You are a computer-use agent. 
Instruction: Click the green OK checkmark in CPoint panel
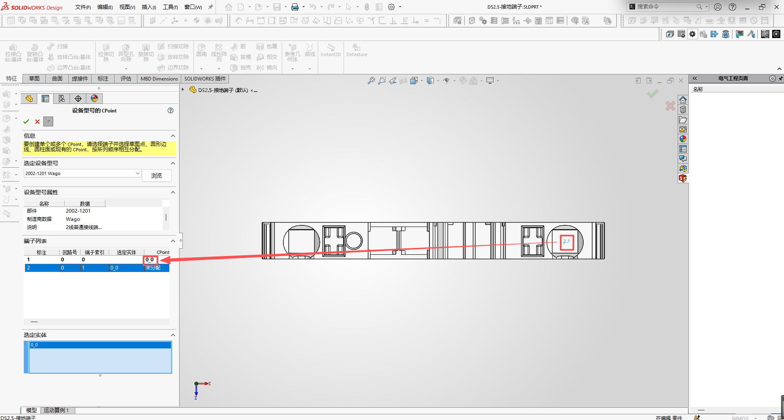coord(26,121)
